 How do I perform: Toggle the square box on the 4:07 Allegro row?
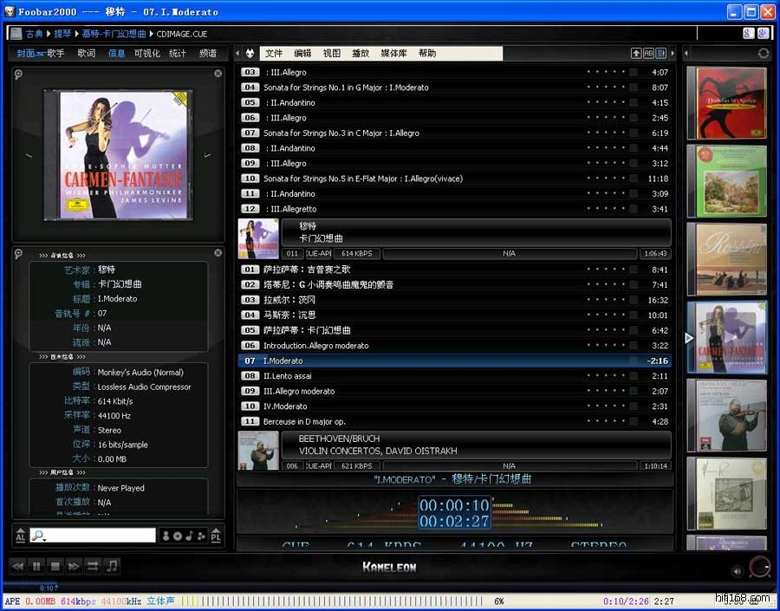click(634, 73)
